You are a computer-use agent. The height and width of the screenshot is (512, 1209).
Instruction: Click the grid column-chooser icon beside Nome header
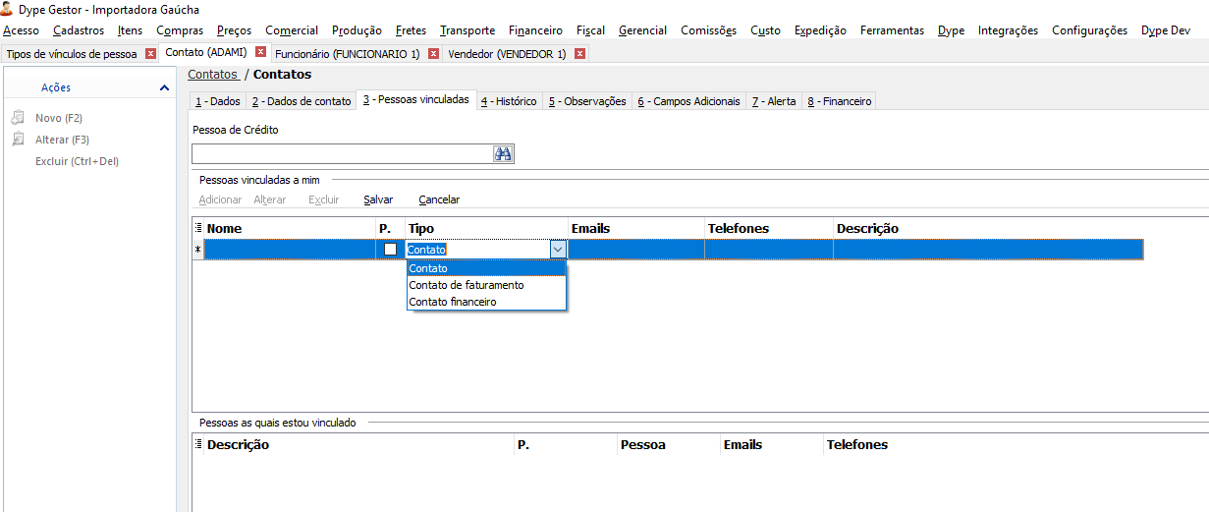point(198,228)
